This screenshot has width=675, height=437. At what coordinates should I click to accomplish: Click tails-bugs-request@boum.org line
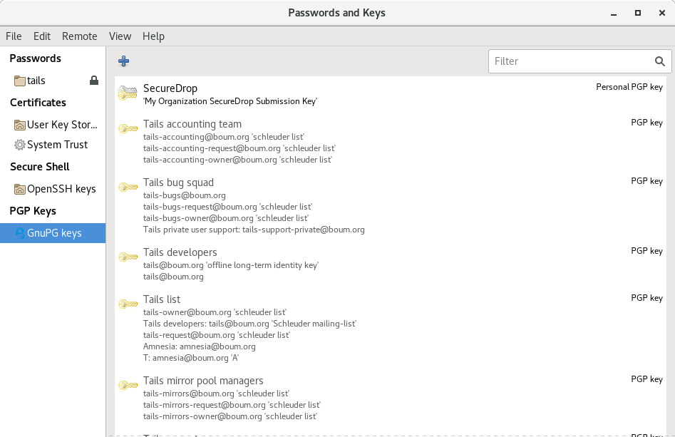pyautogui.click(x=227, y=207)
